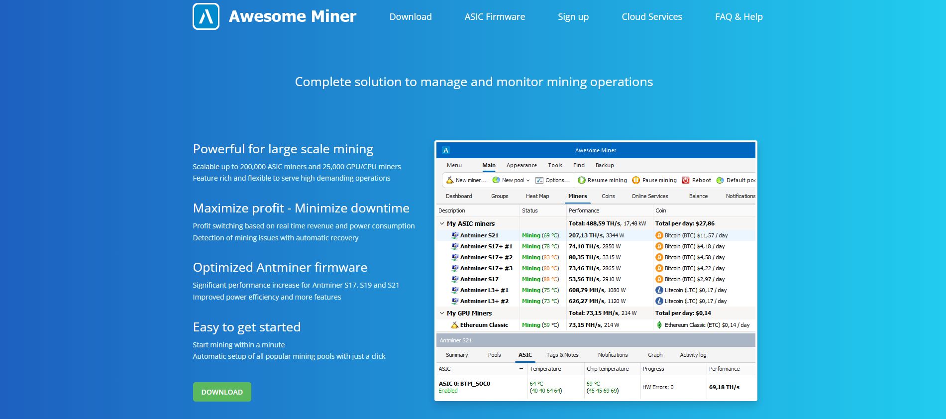The image size is (946, 419).
Task: Click the Options checklist icon
Action: click(539, 180)
